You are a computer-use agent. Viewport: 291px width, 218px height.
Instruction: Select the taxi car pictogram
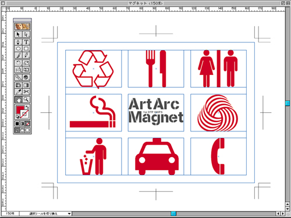[x=157, y=156]
